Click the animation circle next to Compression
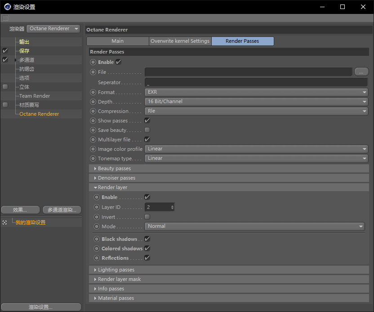The width and height of the screenshot is (374, 312). 93,111
